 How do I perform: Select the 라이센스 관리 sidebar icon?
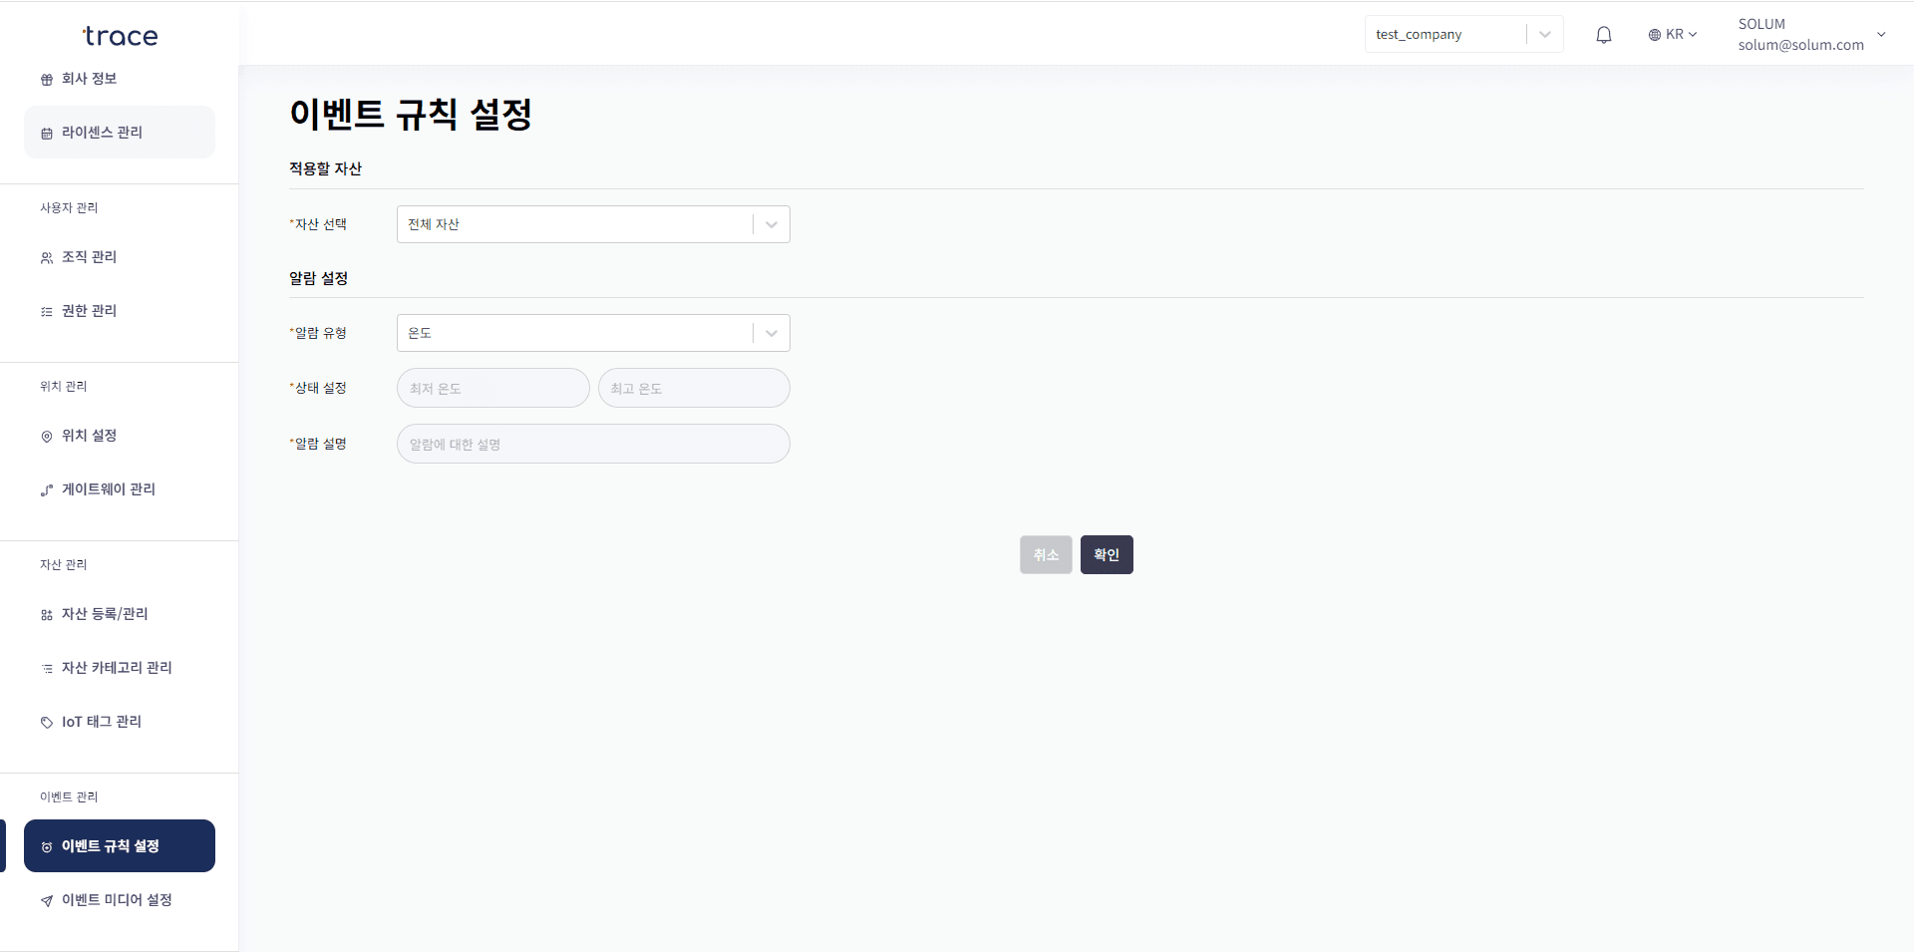[47, 132]
